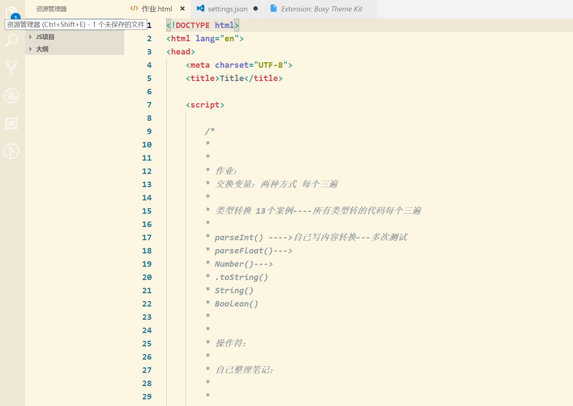
Task: Click line number 13 in the gutter
Action: tap(147, 184)
